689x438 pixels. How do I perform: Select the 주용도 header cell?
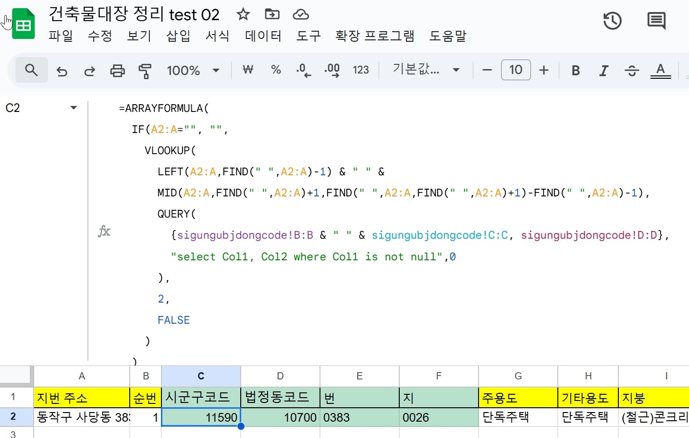click(518, 397)
